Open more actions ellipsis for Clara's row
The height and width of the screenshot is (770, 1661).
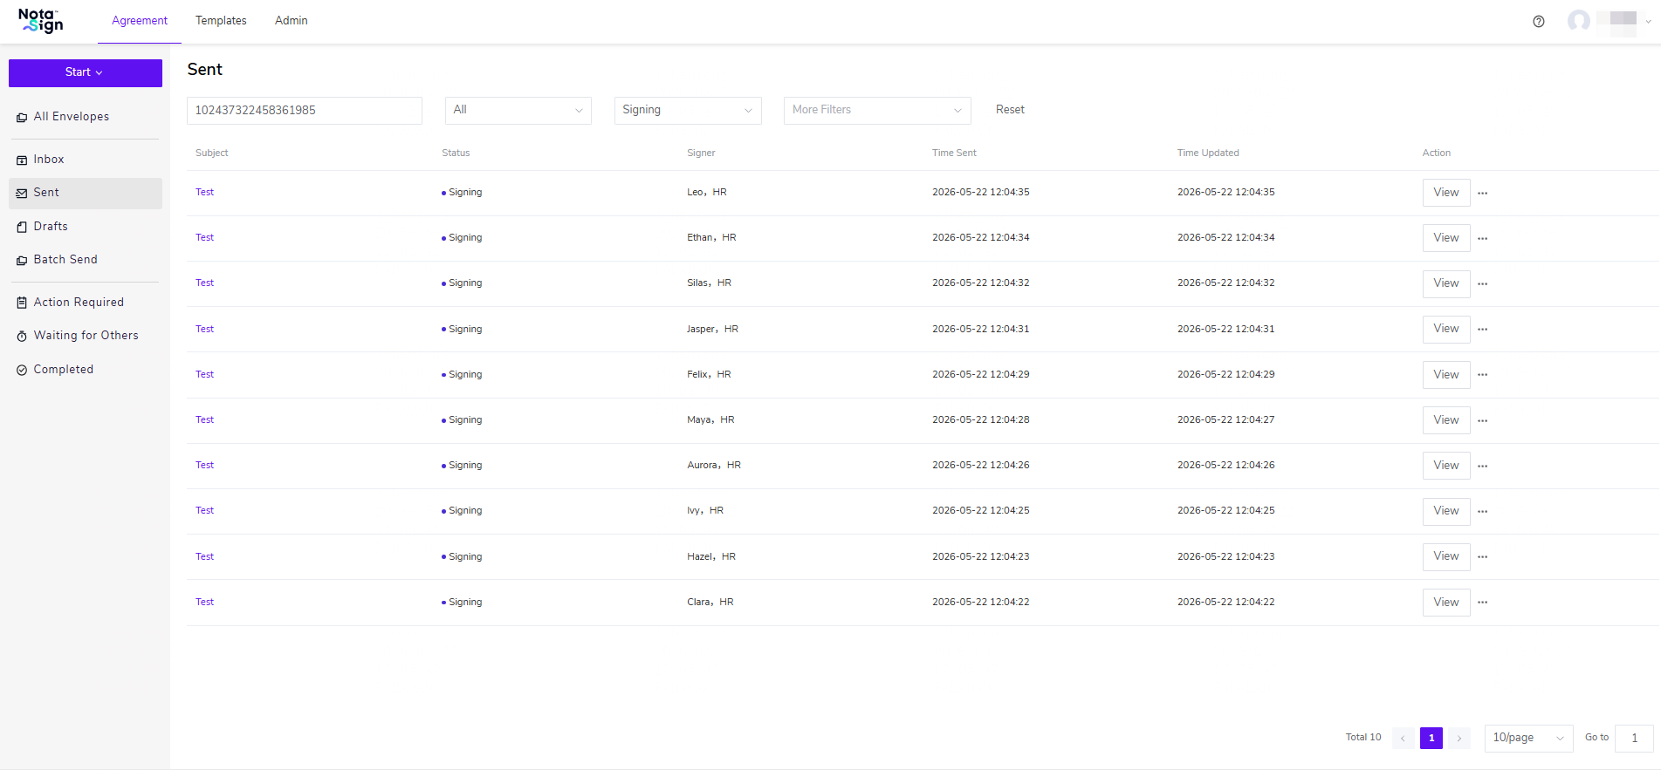[x=1483, y=603]
